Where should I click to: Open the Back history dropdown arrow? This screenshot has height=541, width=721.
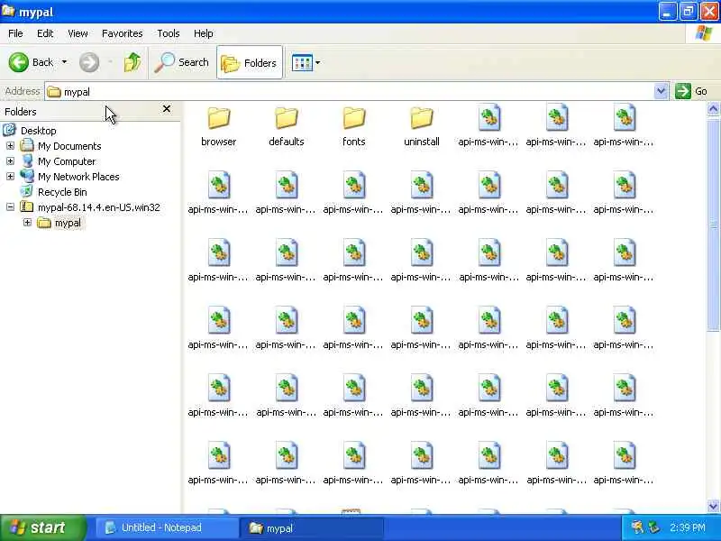[x=64, y=62]
